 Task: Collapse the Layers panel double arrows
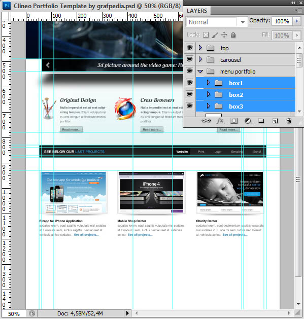tap(293, 3)
